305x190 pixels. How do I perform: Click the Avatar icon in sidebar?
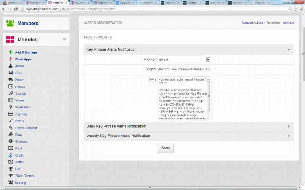click(x=11, y=66)
